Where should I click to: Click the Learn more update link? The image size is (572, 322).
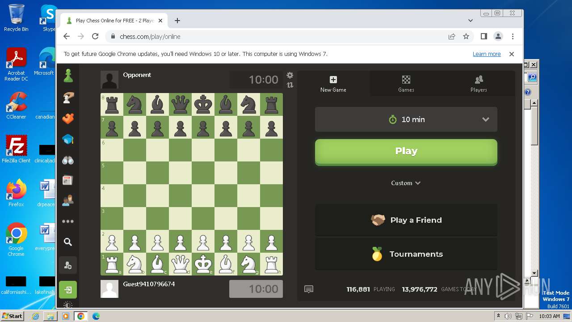click(x=487, y=54)
